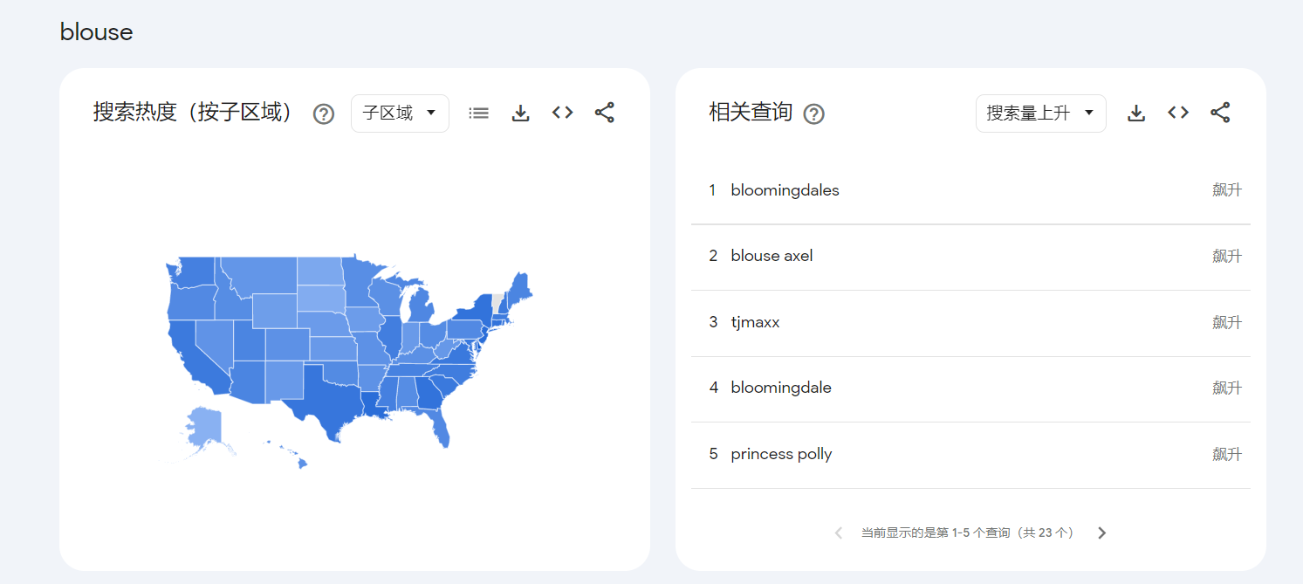The image size is (1303, 584).
Task: Switch the region map to list view
Action: pos(478,113)
